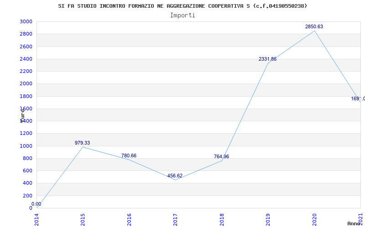Click the 1800 y-axis tick label
Screen dimensions: 365x228
pos(26,96)
